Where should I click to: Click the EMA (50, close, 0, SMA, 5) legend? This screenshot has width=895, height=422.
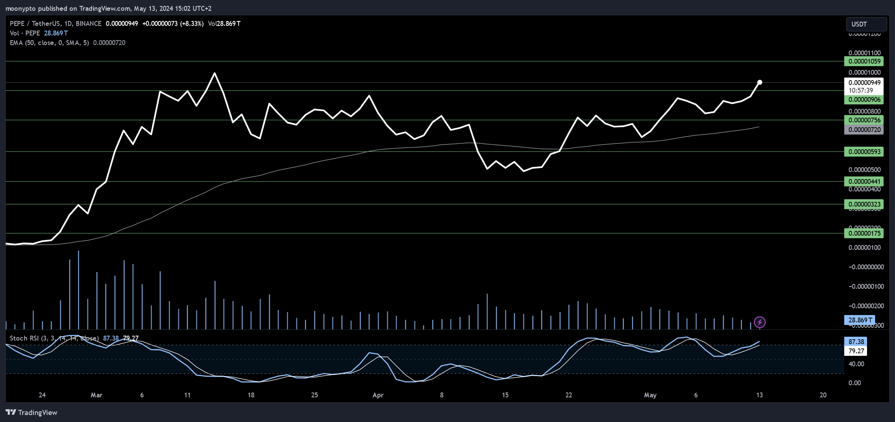click(49, 43)
